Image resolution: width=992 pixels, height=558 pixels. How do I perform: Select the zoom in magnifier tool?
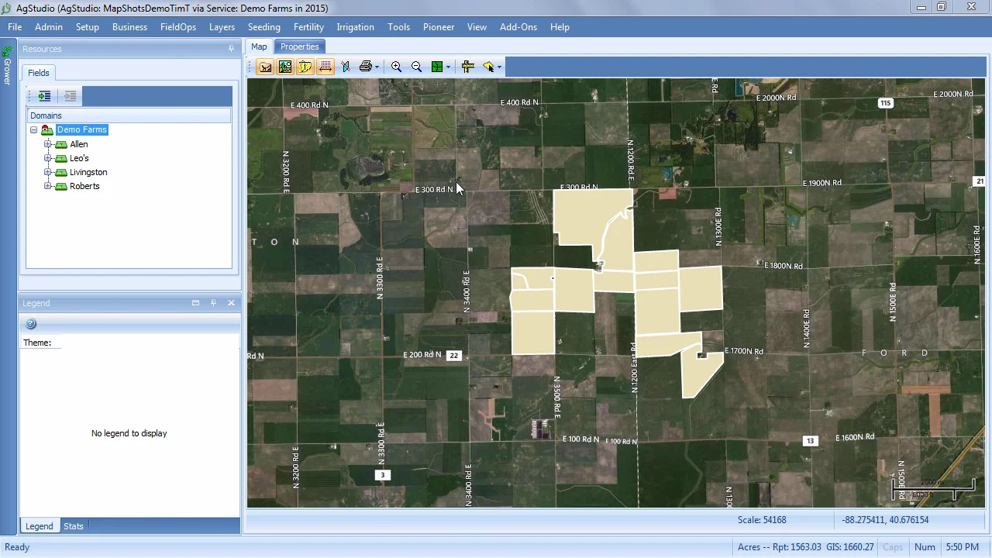point(396,67)
